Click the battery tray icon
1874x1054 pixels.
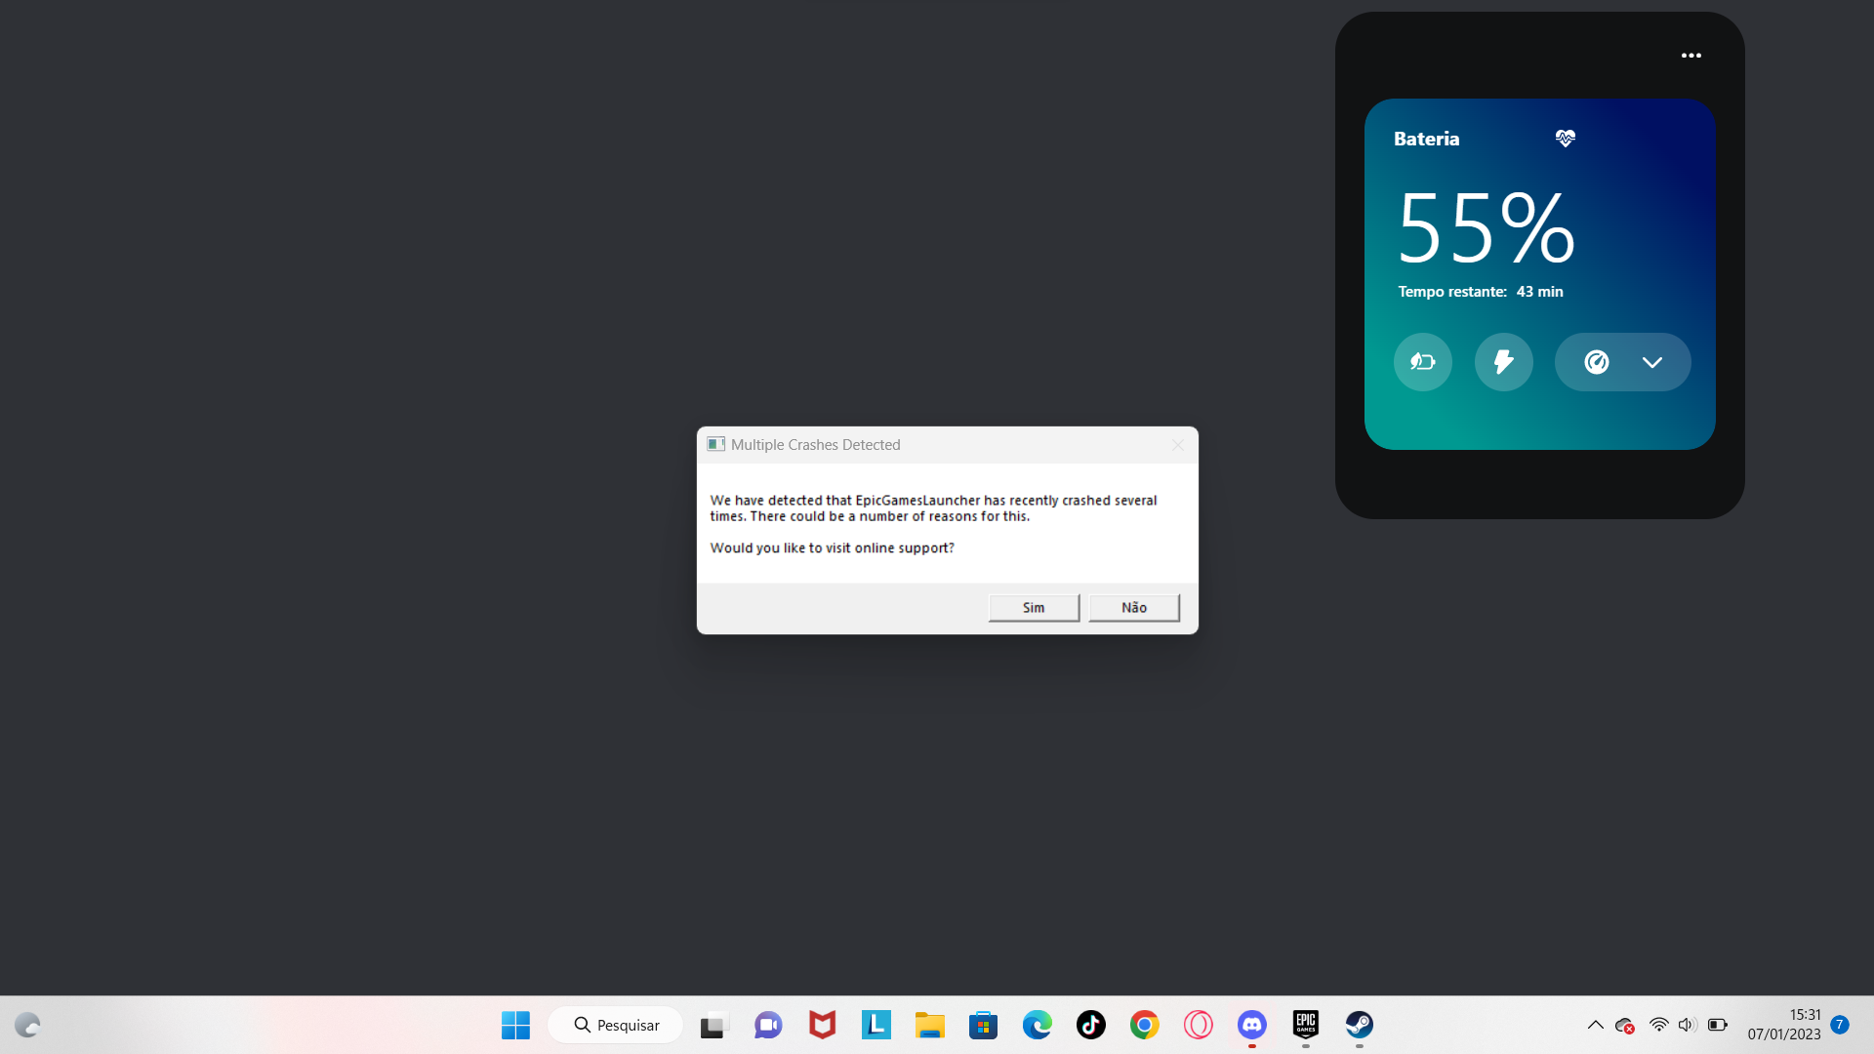tap(1718, 1025)
